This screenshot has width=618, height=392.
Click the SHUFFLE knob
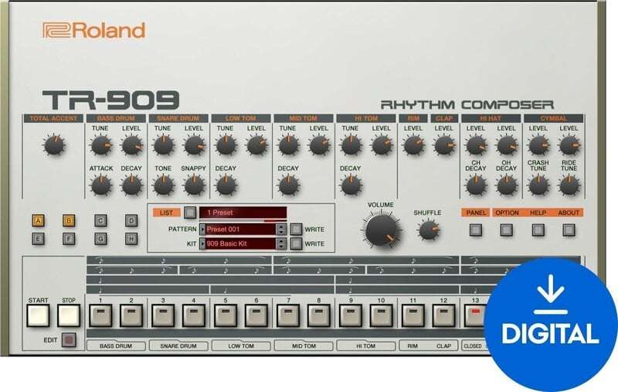pyautogui.click(x=429, y=230)
